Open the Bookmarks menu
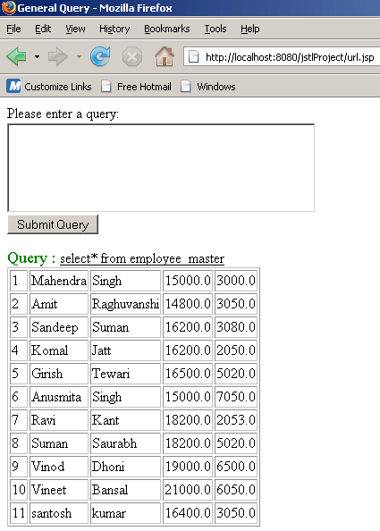This screenshot has width=380, height=531. 167,29
